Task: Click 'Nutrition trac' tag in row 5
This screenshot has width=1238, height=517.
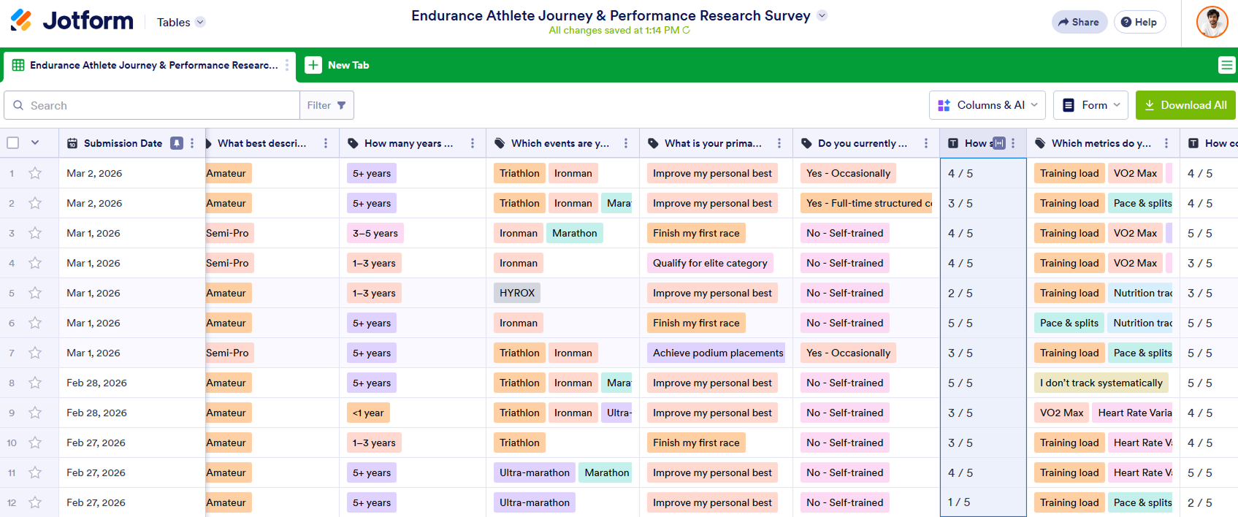Action: (1141, 293)
